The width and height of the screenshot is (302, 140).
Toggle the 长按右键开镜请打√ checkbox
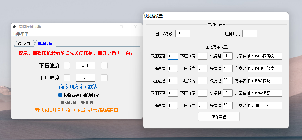point(60,95)
